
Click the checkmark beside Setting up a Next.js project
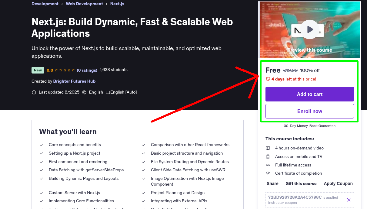(x=42, y=153)
